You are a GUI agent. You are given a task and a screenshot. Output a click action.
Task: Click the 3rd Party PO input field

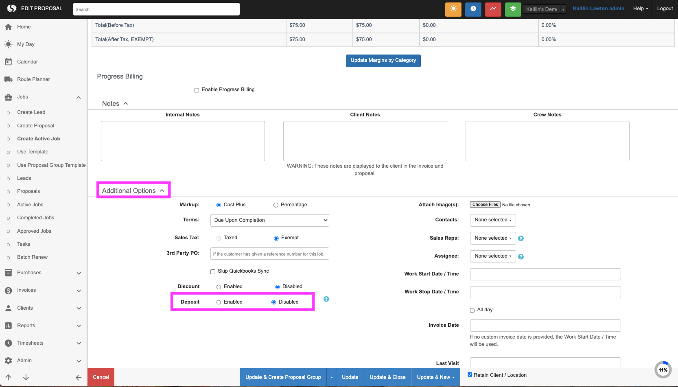269,254
